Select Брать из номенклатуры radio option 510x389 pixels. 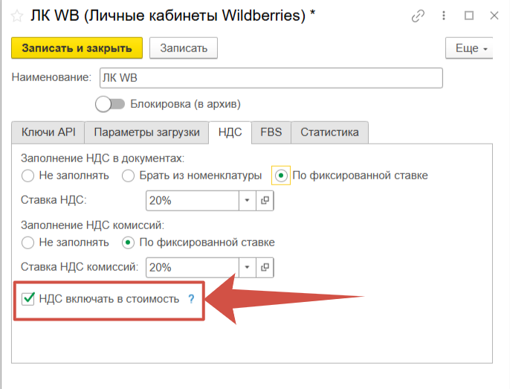[x=128, y=176]
